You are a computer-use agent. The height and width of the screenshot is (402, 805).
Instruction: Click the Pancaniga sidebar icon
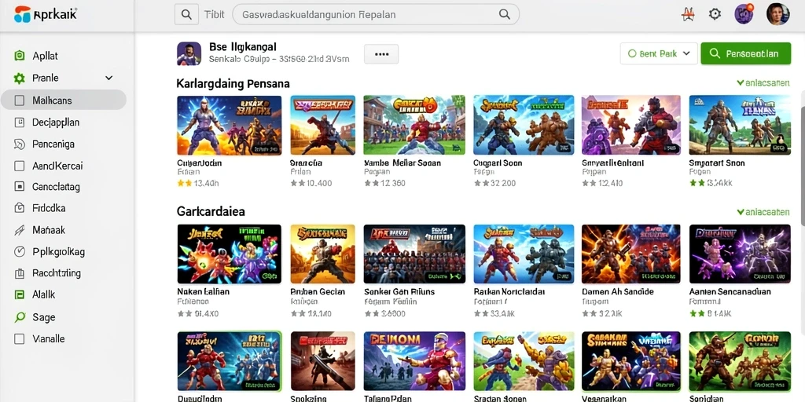(20, 144)
